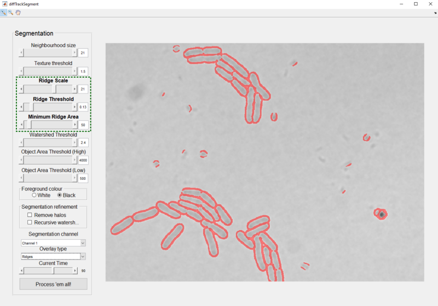Viewport: 438px width, 306px height.
Task: Maximize the diffTrackSegment window
Action: coord(416,4)
